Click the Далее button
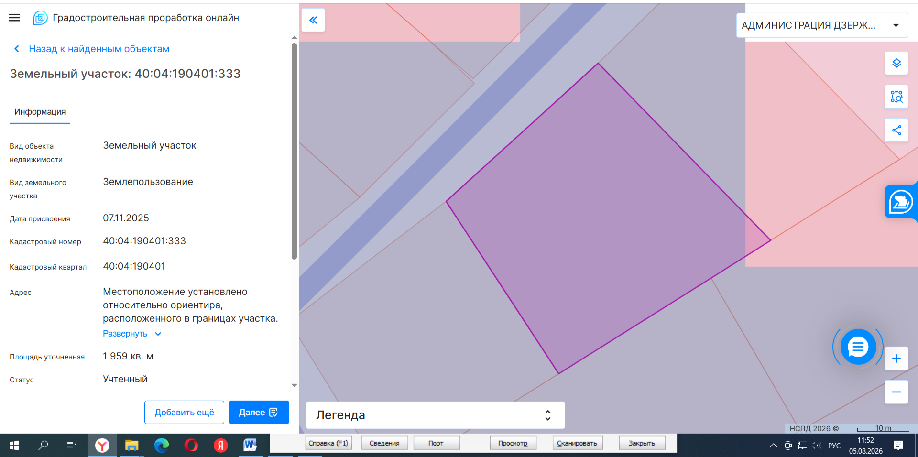The width and height of the screenshot is (918, 457). click(x=259, y=412)
